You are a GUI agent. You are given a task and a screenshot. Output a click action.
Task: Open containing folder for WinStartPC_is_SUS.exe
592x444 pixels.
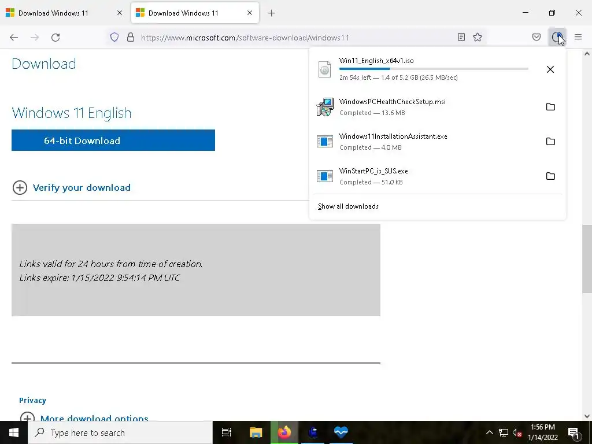pos(550,176)
